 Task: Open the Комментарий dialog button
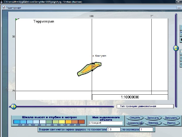pos(135,123)
